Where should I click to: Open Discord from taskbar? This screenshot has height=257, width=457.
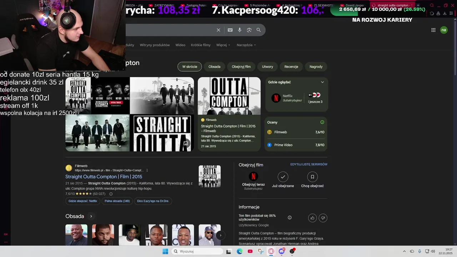[x=282, y=251]
